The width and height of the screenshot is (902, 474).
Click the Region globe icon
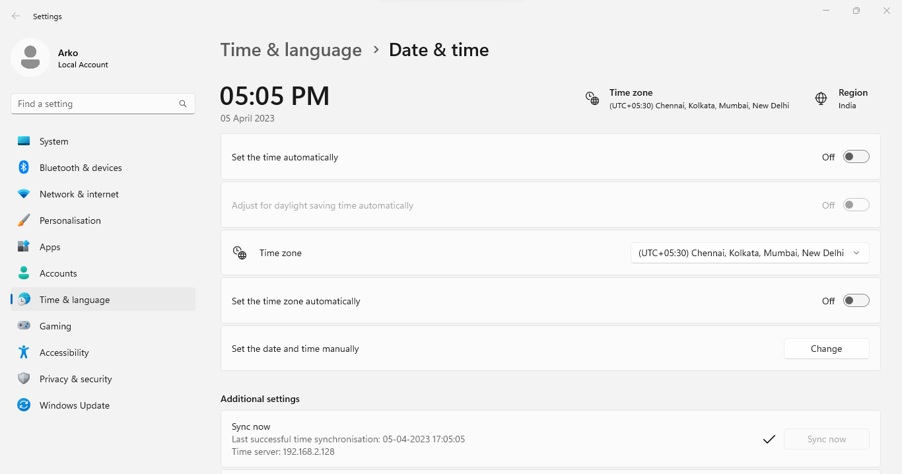pyautogui.click(x=821, y=98)
